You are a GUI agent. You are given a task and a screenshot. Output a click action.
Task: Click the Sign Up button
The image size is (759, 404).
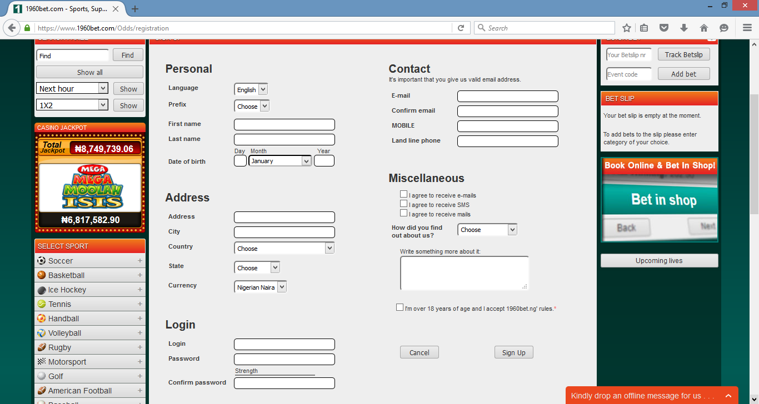tap(514, 352)
